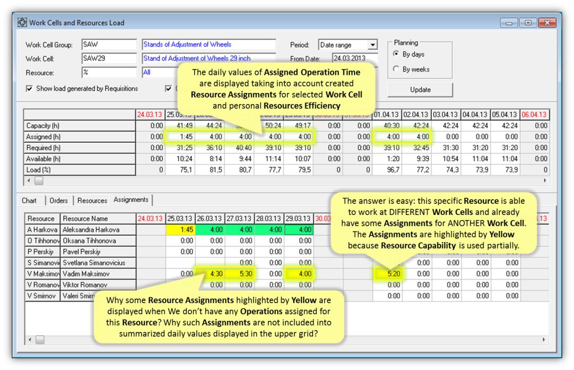Click the Update button
The height and width of the screenshot is (370, 574).
click(420, 90)
